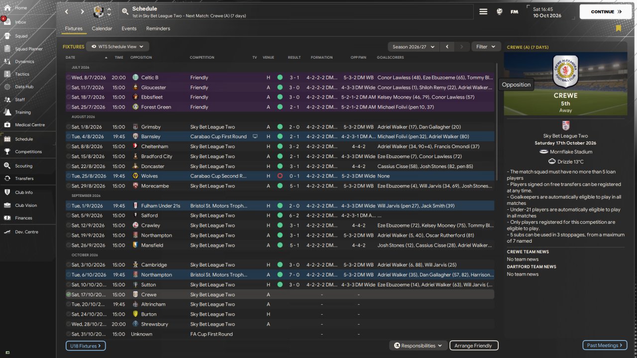Click the Sky Bet League Two link under Crewe
The width and height of the screenshot is (637, 358).
(x=565, y=136)
